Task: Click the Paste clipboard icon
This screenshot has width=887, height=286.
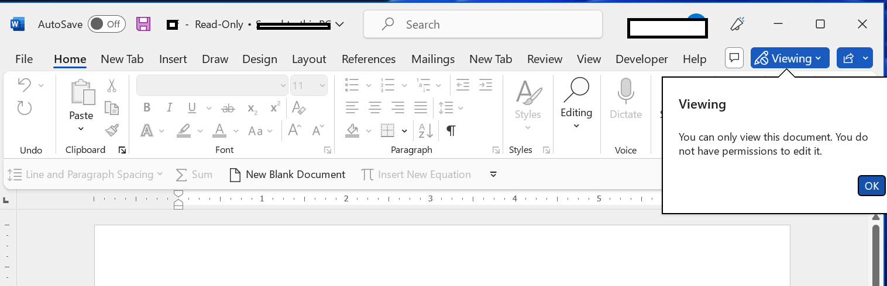Action: [81, 92]
